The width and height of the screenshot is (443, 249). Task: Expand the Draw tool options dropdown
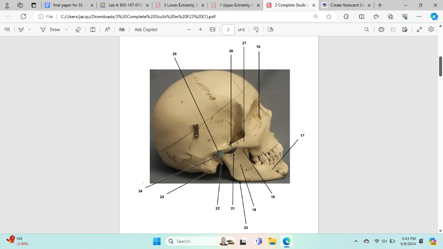click(x=66, y=30)
